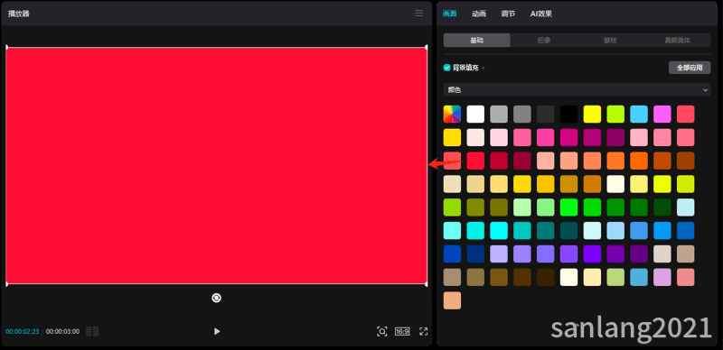Select the 美颜美体 sub-tab

(677, 40)
